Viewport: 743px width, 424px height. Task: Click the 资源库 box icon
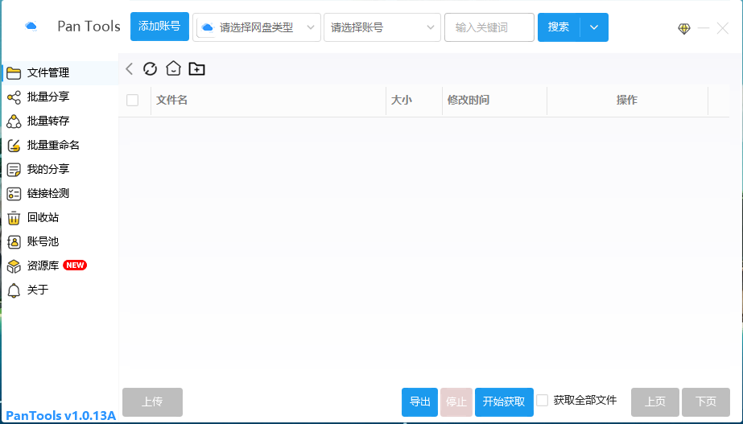(14, 266)
